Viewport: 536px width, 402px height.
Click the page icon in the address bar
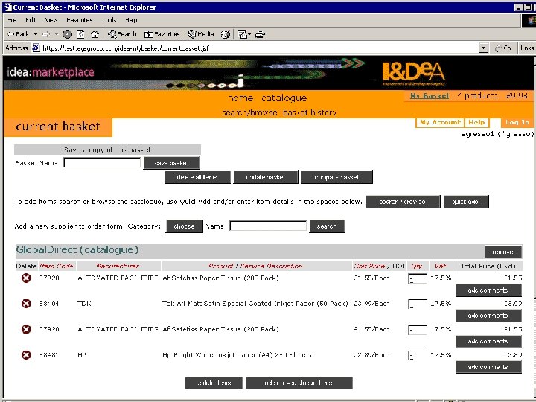[36, 48]
